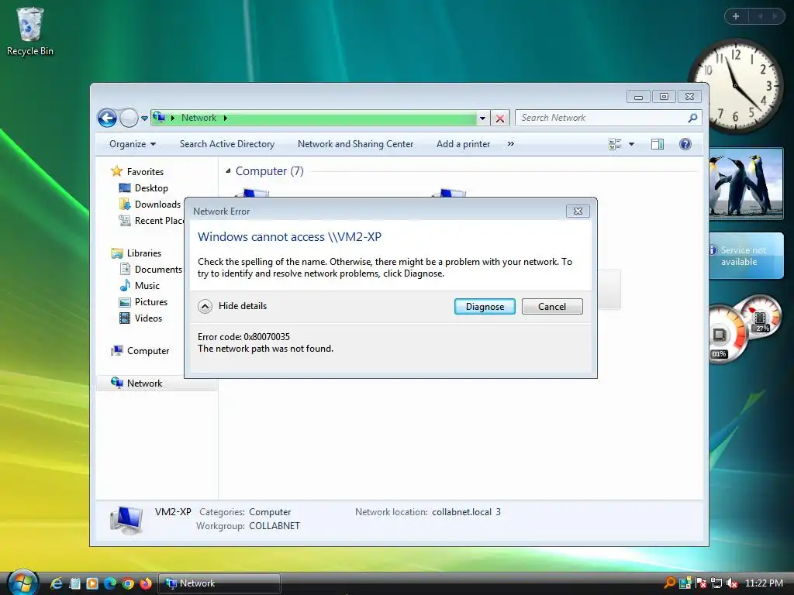
Task: Choose Add a printer
Action: 464,144
